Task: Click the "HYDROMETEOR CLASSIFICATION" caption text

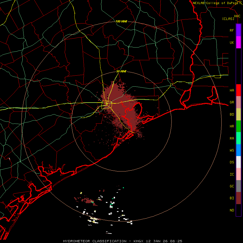Action: (x=95, y=241)
